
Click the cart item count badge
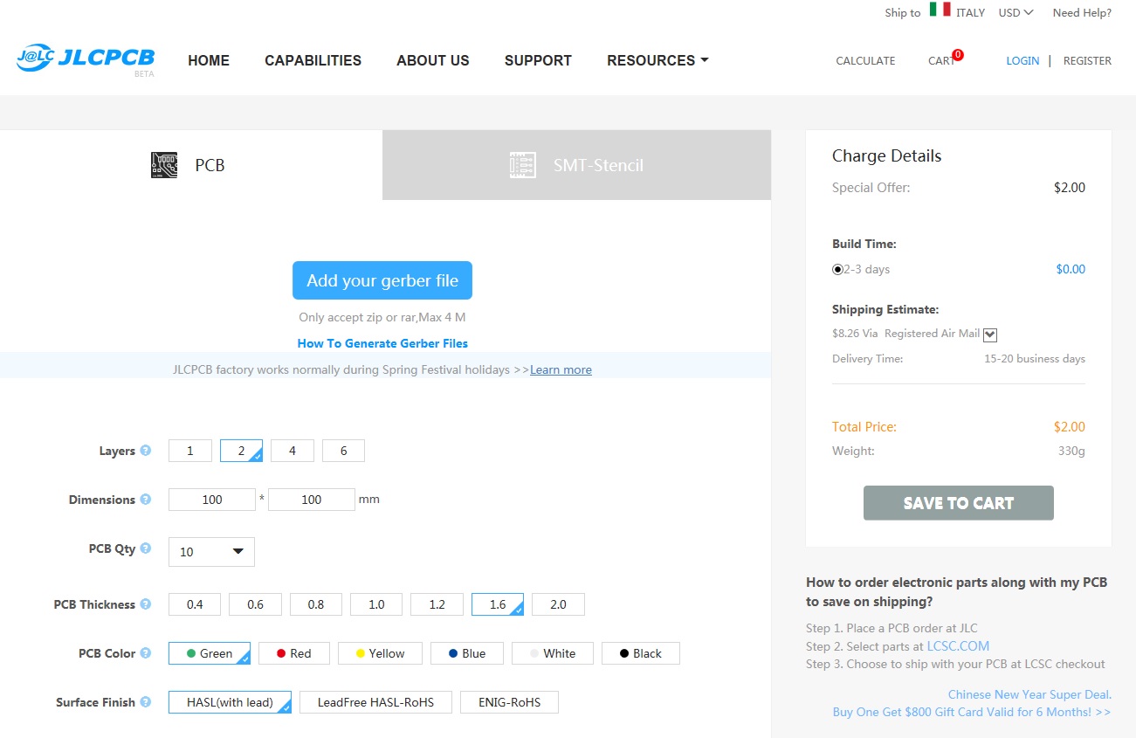(x=958, y=55)
